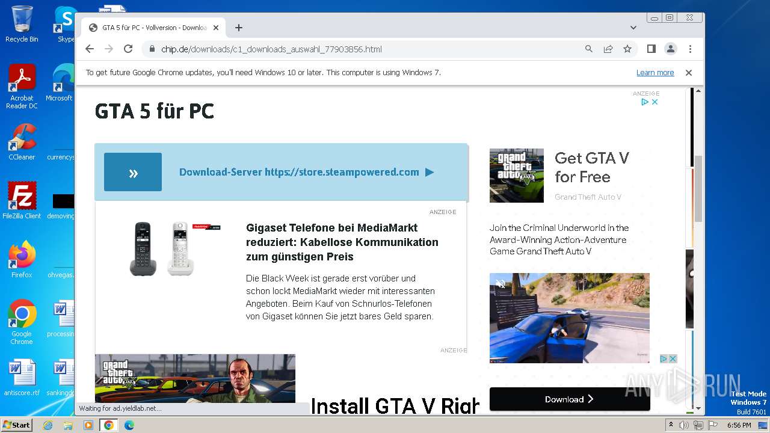Open Download-Server store.steampowered.com link
Image resolution: width=770 pixels, height=433 pixels.
pyautogui.click(x=306, y=172)
